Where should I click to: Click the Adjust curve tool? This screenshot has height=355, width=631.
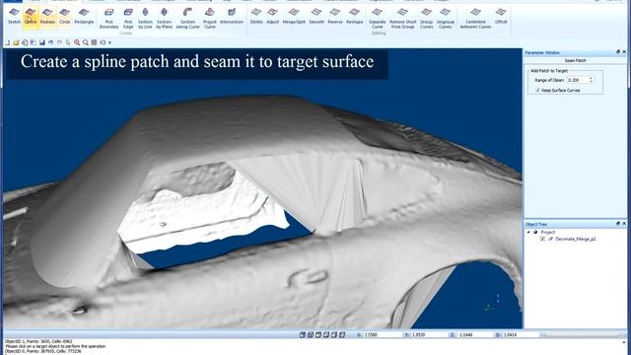[x=272, y=17]
